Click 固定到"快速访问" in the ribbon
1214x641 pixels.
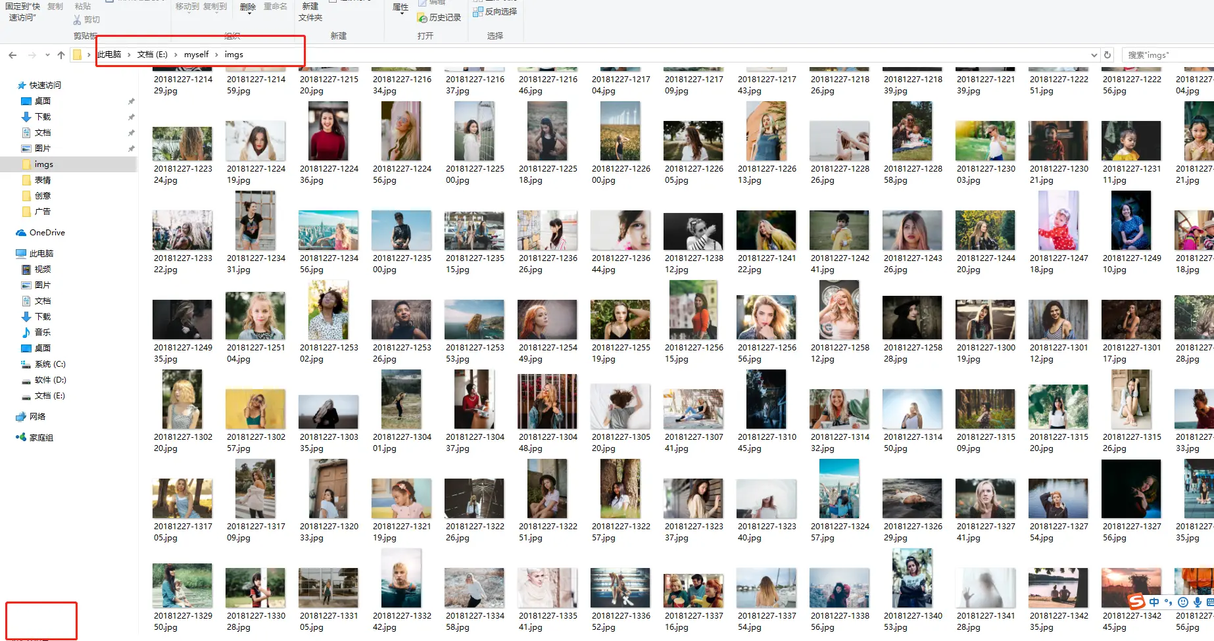click(23, 12)
